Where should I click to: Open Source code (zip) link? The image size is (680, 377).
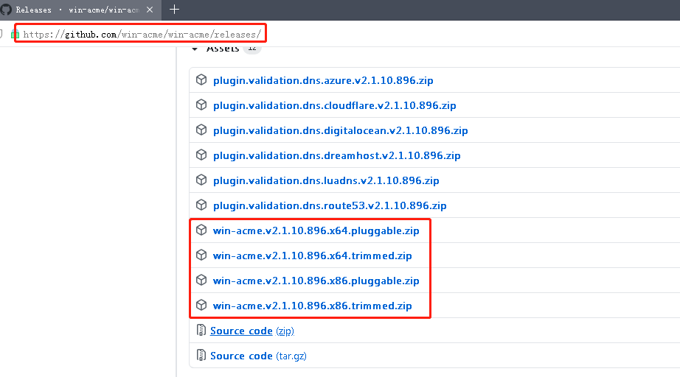click(x=252, y=331)
